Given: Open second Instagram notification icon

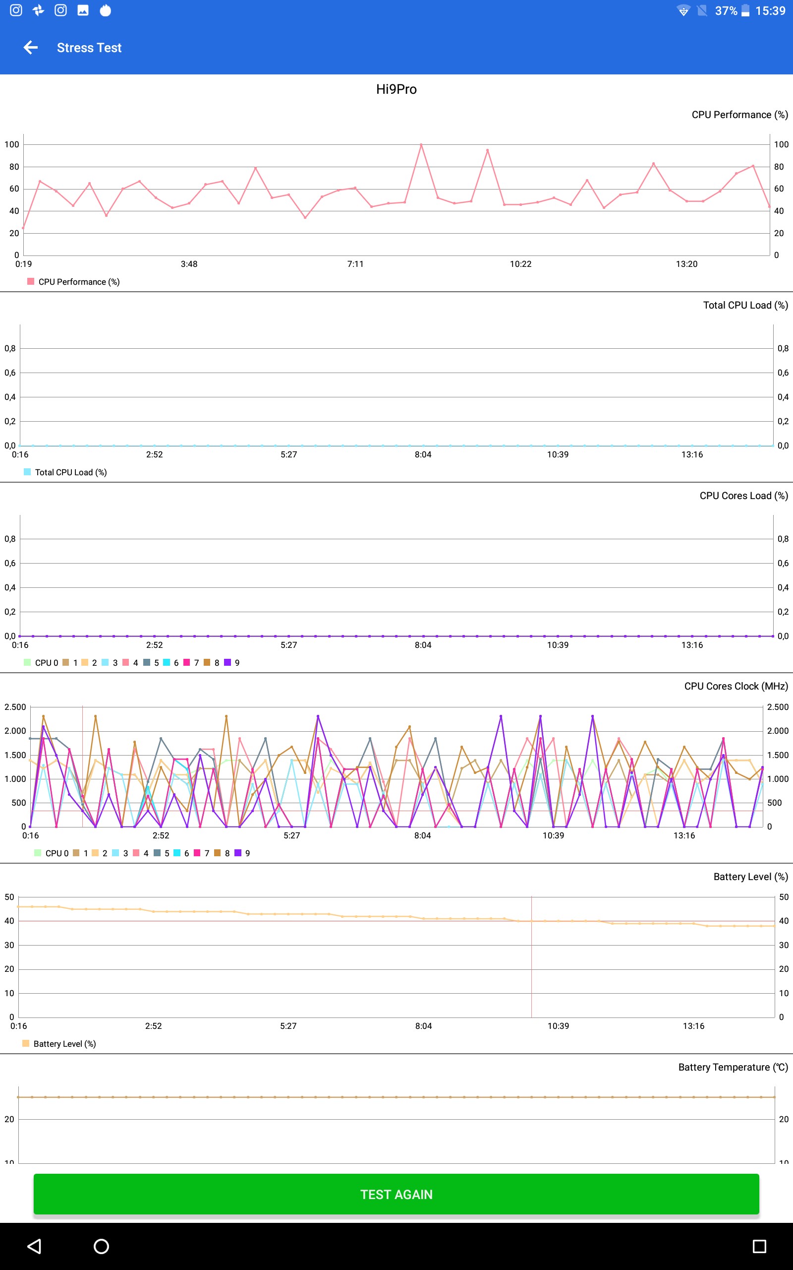Looking at the screenshot, I should click(x=61, y=10).
